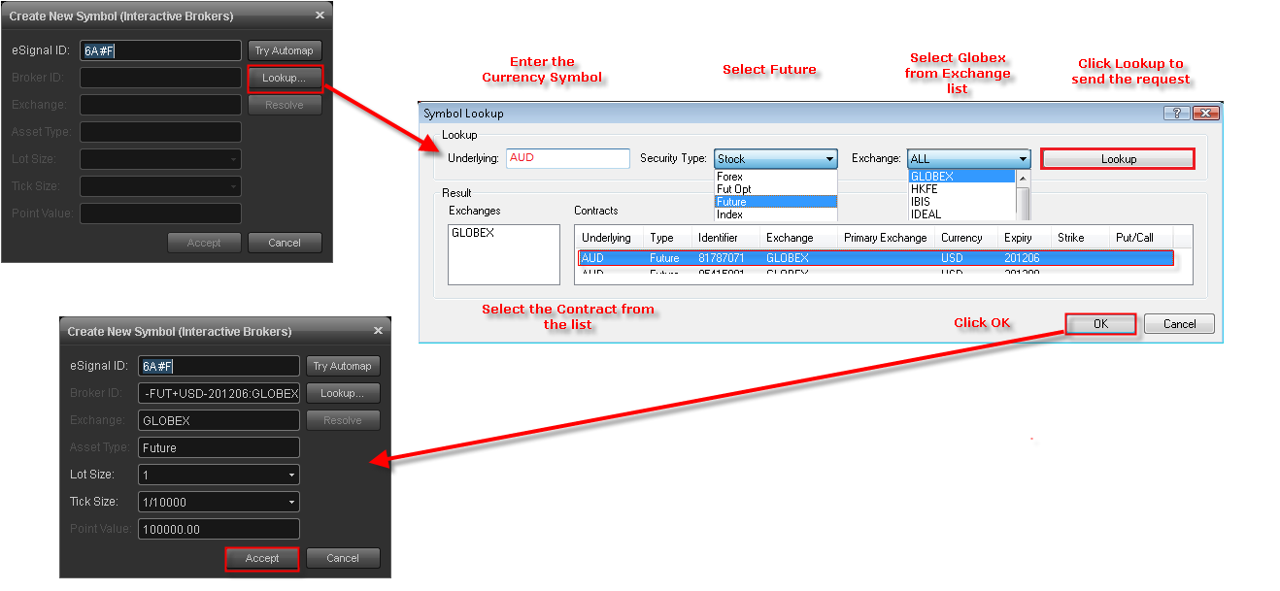1280x591 pixels.
Task: Select Future in the Security Type list
Action: click(775, 202)
